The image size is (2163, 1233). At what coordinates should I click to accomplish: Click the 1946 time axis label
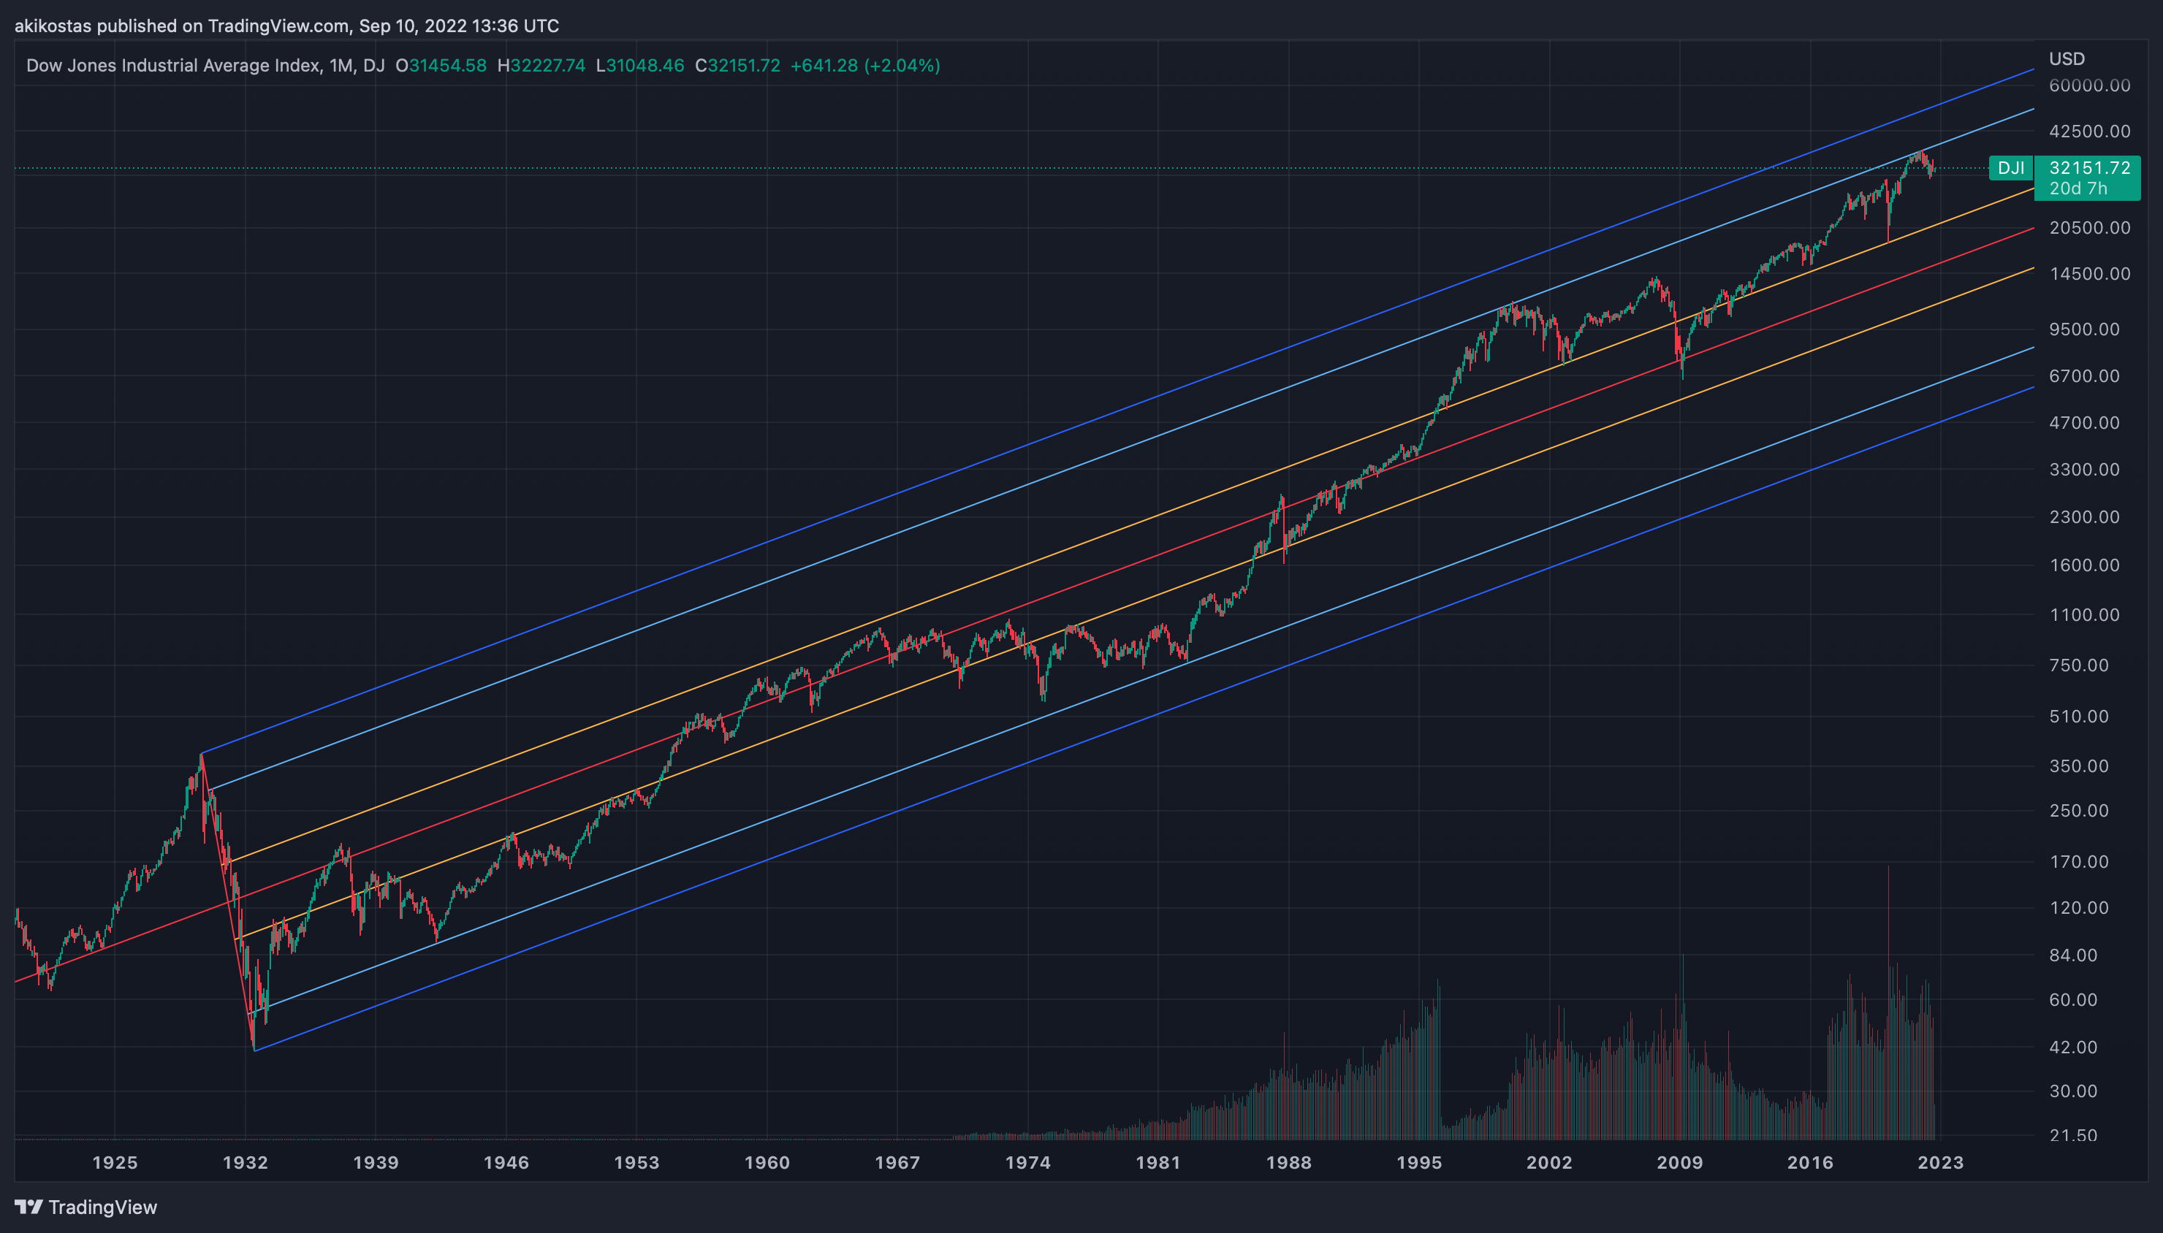click(506, 1162)
